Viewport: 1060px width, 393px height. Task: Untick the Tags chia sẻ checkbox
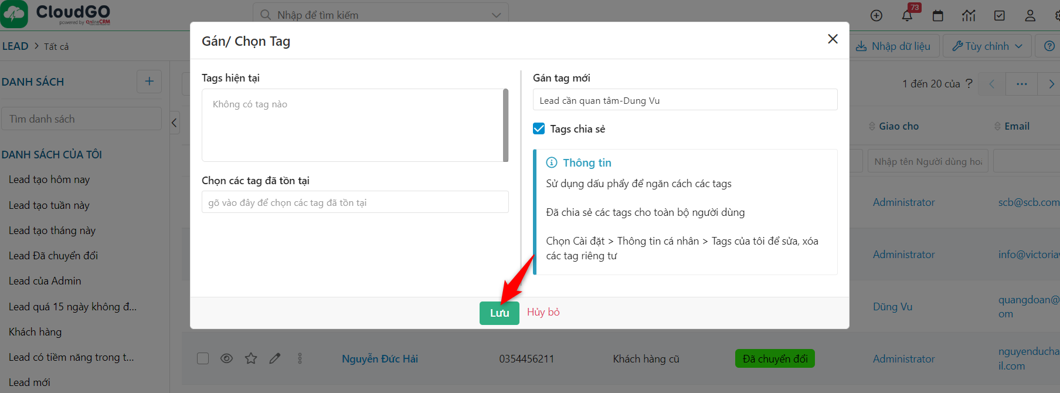[539, 128]
